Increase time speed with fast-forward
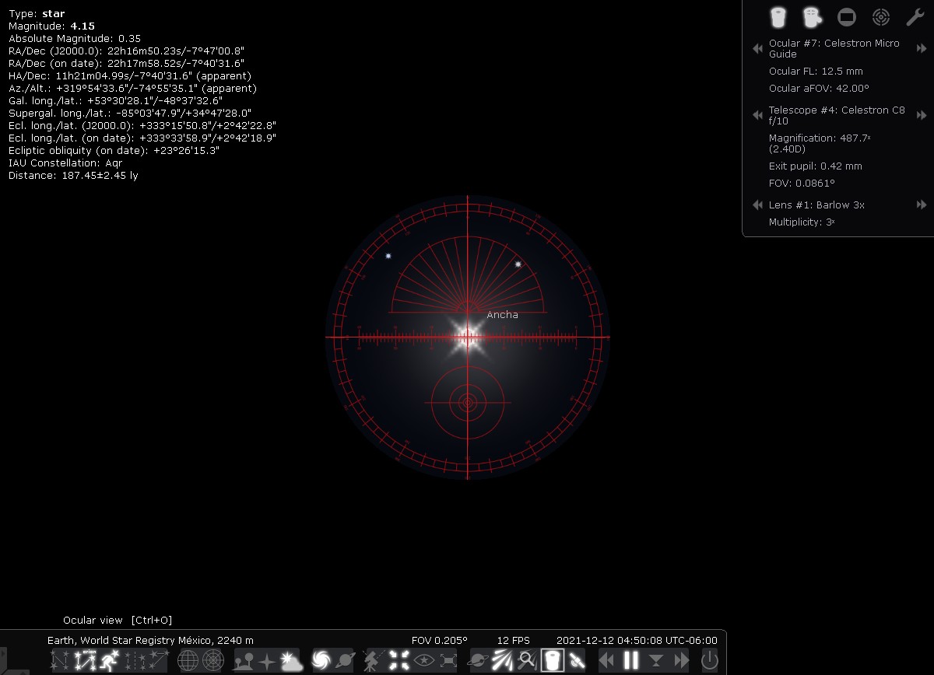Screen dimensions: 934x675 click(x=682, y=661)
